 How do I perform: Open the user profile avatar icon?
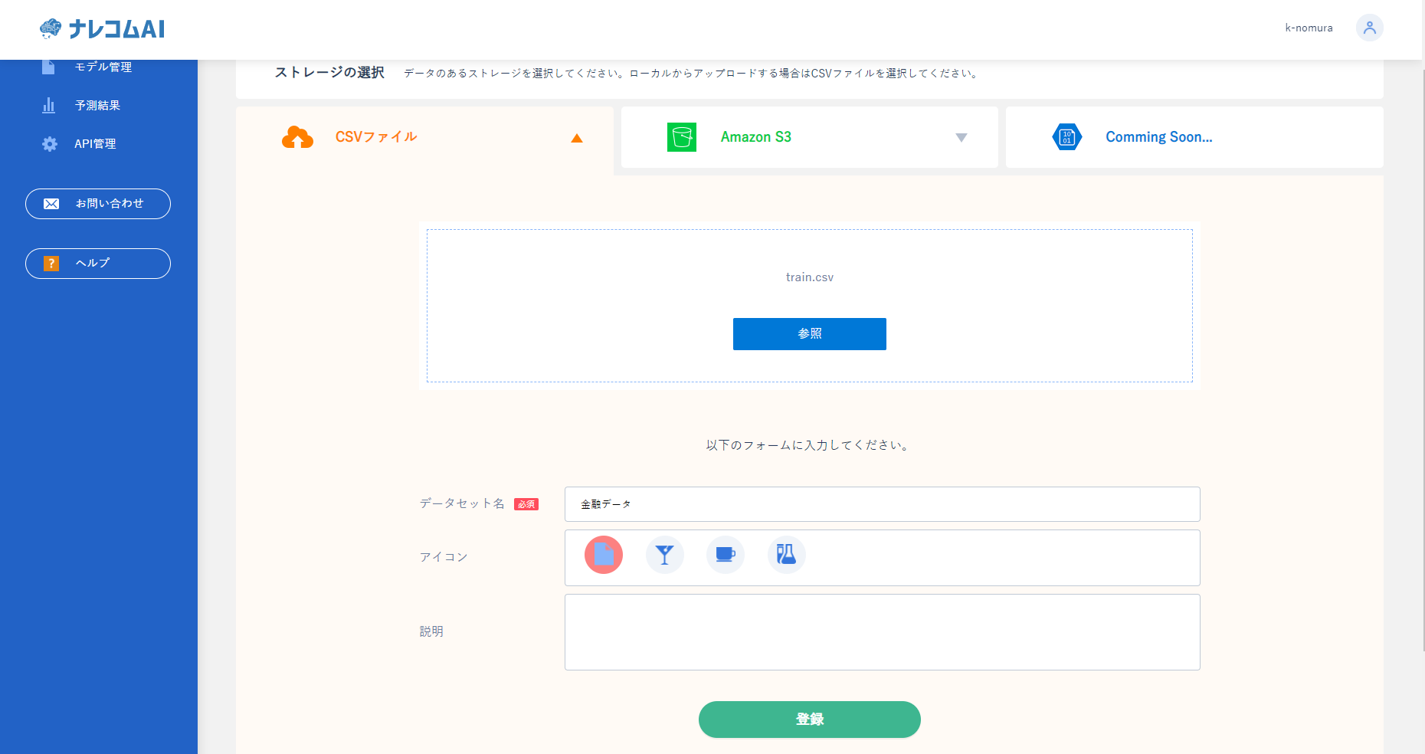click(1369, 28)
